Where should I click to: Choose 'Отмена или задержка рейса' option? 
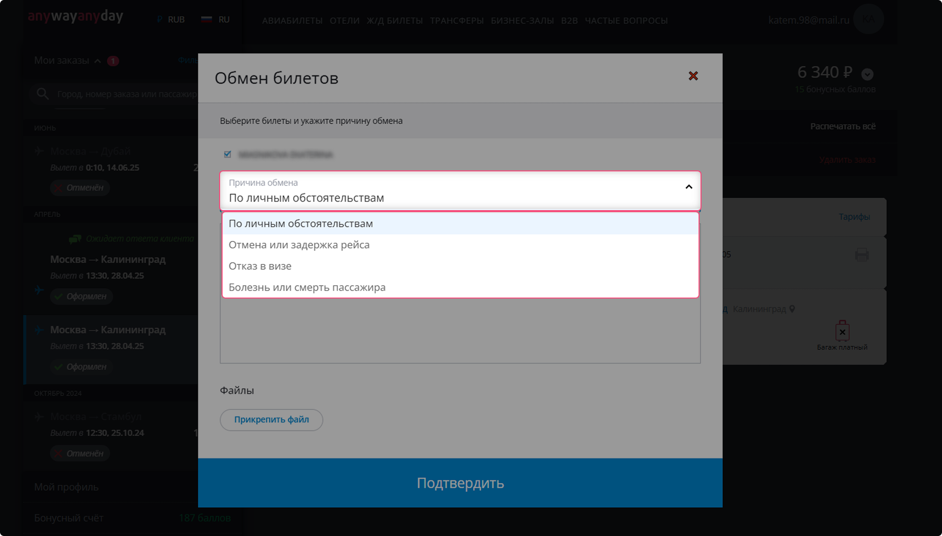299,245
